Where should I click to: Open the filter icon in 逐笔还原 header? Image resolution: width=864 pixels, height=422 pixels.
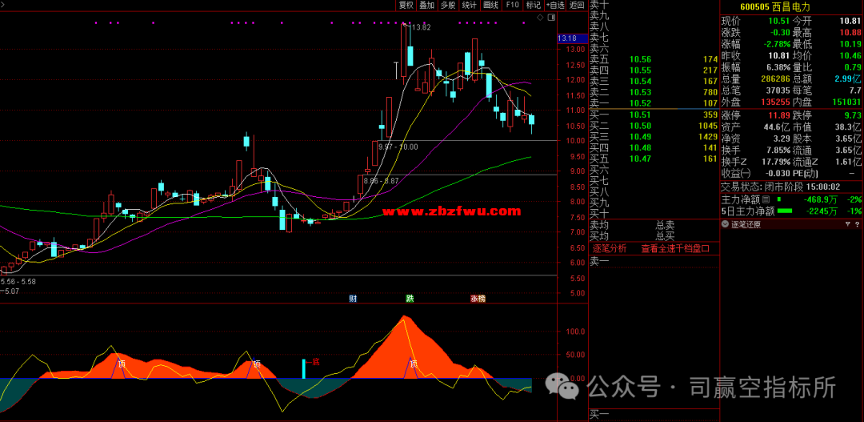tap(847, 224)
